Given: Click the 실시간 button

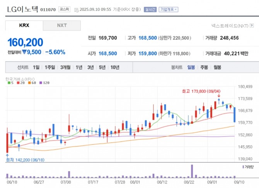Looking at the screenshot, I should click(x=150, y=9).
